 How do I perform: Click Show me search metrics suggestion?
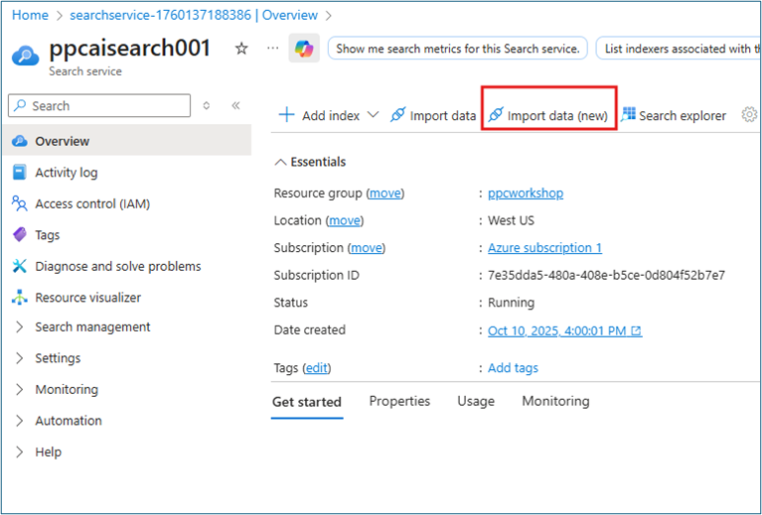tap(458, 49)
